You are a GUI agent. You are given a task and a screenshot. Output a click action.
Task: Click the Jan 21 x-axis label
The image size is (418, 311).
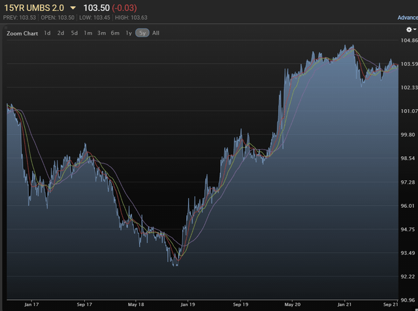(344, 304)
